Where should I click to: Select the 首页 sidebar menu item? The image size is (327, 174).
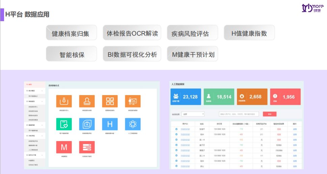[30, 84]
